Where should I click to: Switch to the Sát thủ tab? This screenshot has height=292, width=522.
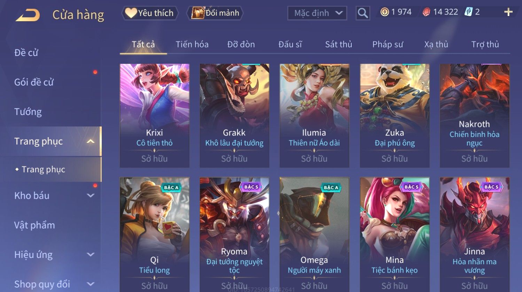pyautogui.click(x=338, y=44)
